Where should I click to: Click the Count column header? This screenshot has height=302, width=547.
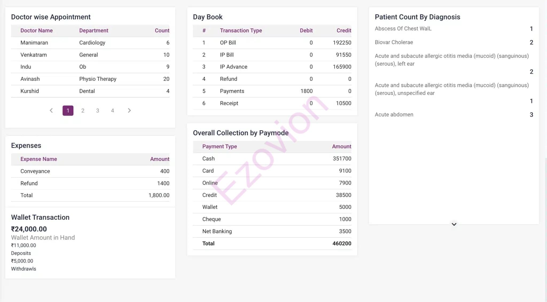[x=162, y=30]
